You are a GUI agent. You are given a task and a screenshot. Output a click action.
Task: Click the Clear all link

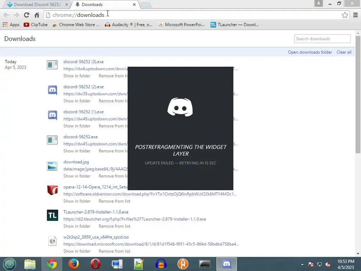[344, 52]
